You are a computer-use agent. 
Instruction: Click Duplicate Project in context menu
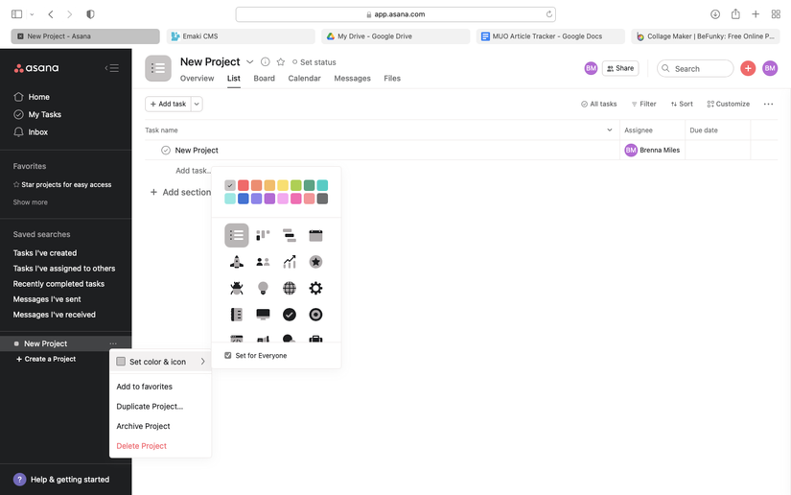150,407
